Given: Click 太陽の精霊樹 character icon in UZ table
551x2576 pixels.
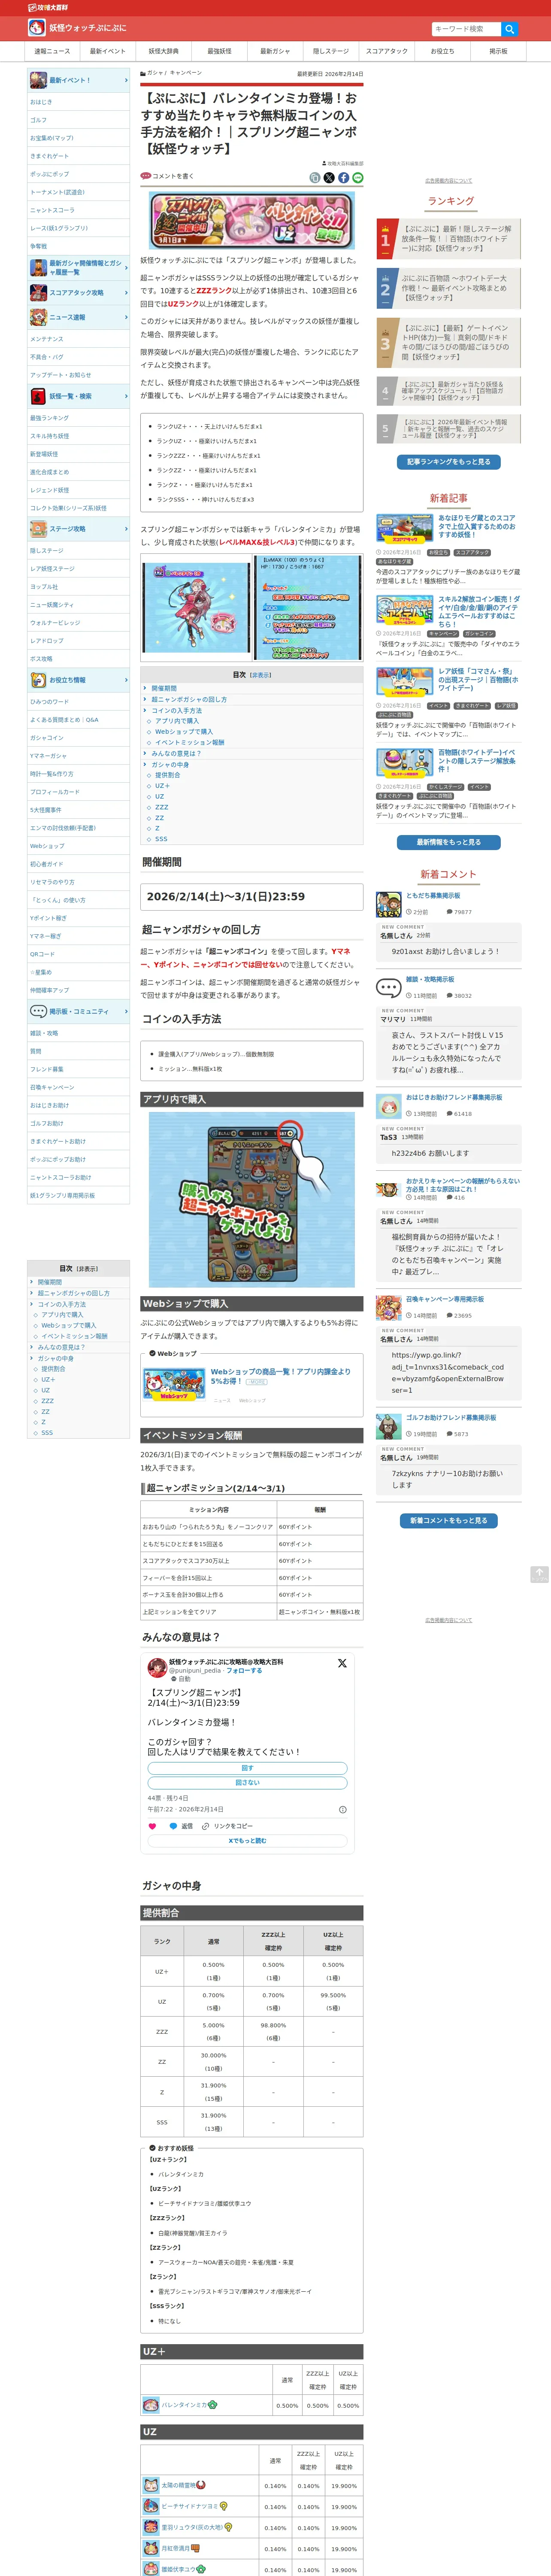Looking at the screenshot, I should (x=151, y=2485).
